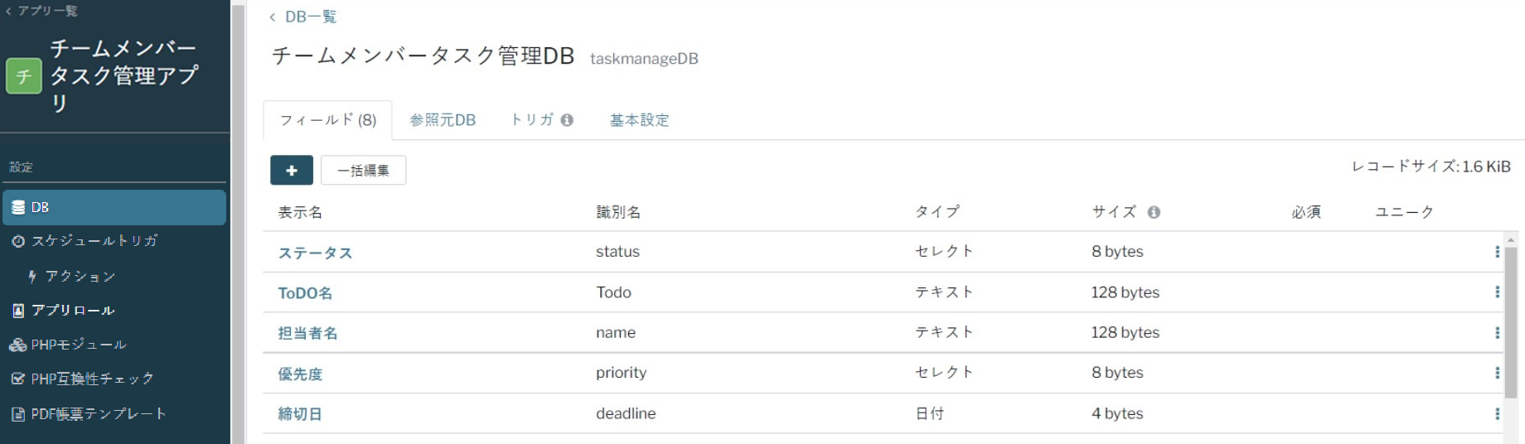Select アクション in the sidebar
Viewport: 1525px width, 444px height.
80,276
